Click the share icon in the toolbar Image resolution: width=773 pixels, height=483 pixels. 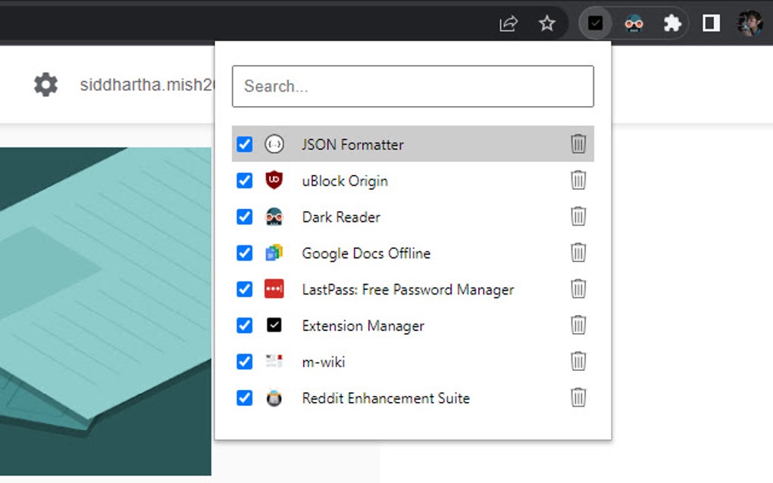[507, 23]
